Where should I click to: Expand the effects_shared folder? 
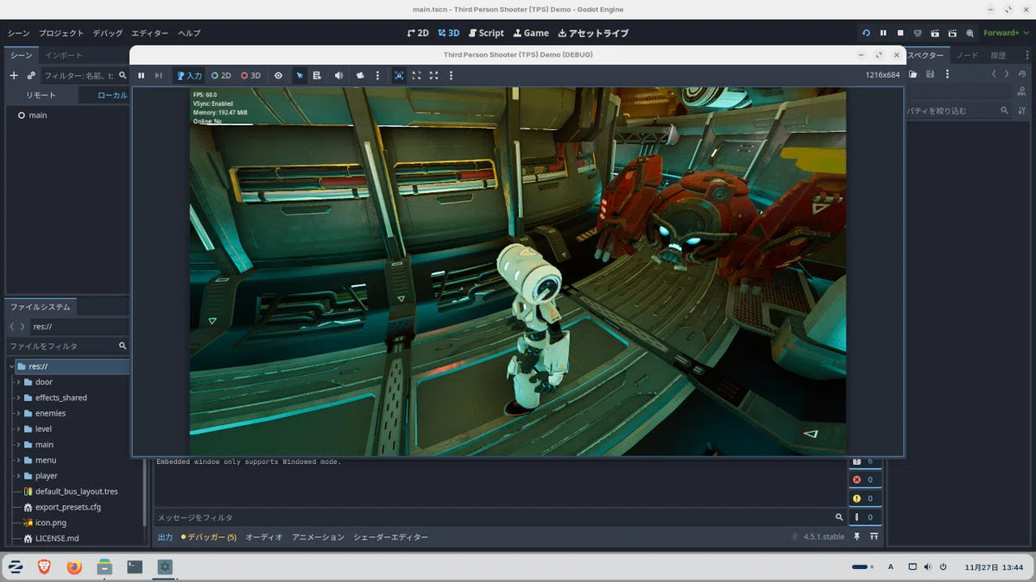18,397
